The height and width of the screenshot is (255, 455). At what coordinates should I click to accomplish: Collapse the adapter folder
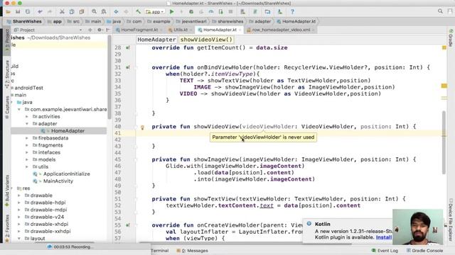(x=27, y=124)
